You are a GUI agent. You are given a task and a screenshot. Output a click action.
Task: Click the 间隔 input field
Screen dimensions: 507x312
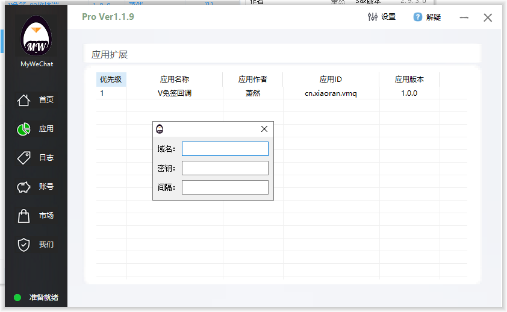225,187
